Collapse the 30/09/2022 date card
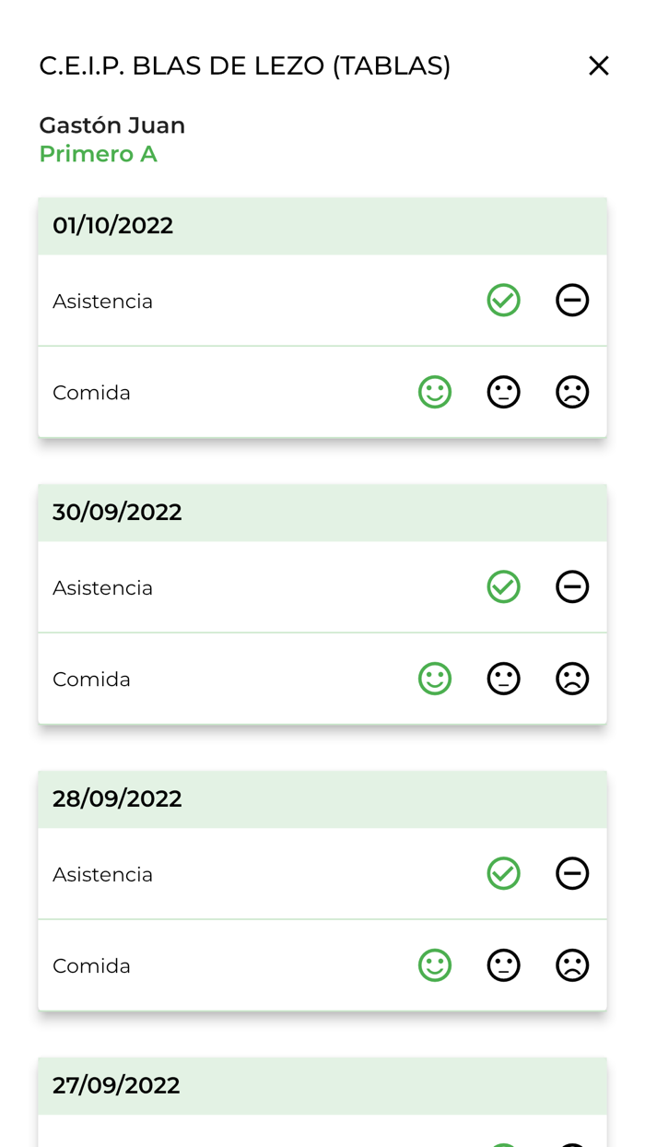The image size is (645, 1147). point(322,511)
